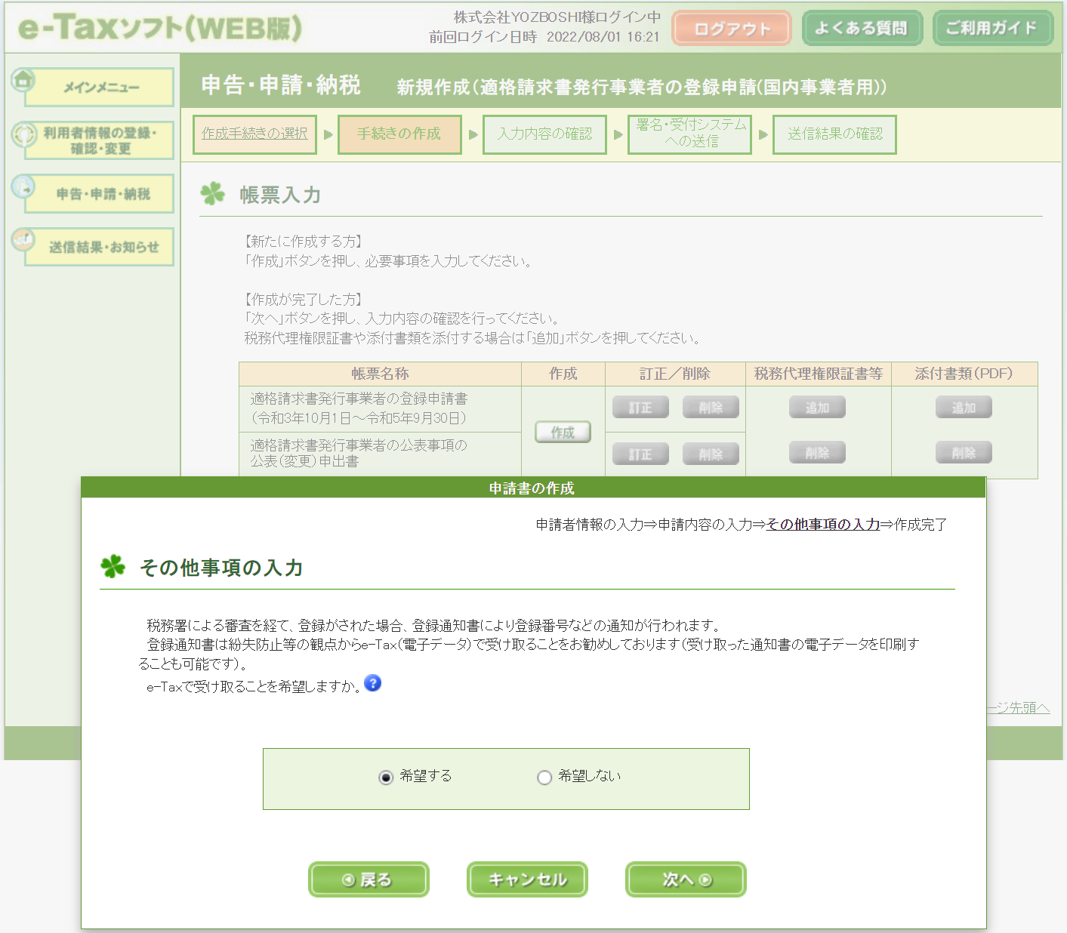
Task: Click 追加 under 税務代理権限証書等
Action: 817,408
